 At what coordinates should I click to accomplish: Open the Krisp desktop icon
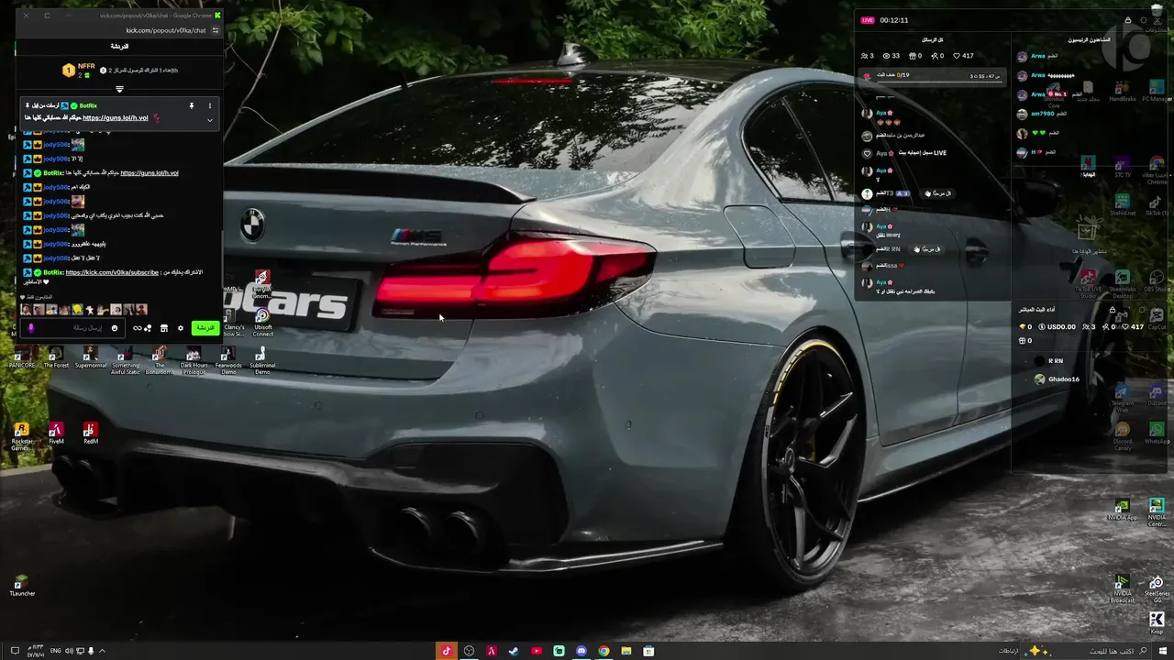tap(1157, 623)
